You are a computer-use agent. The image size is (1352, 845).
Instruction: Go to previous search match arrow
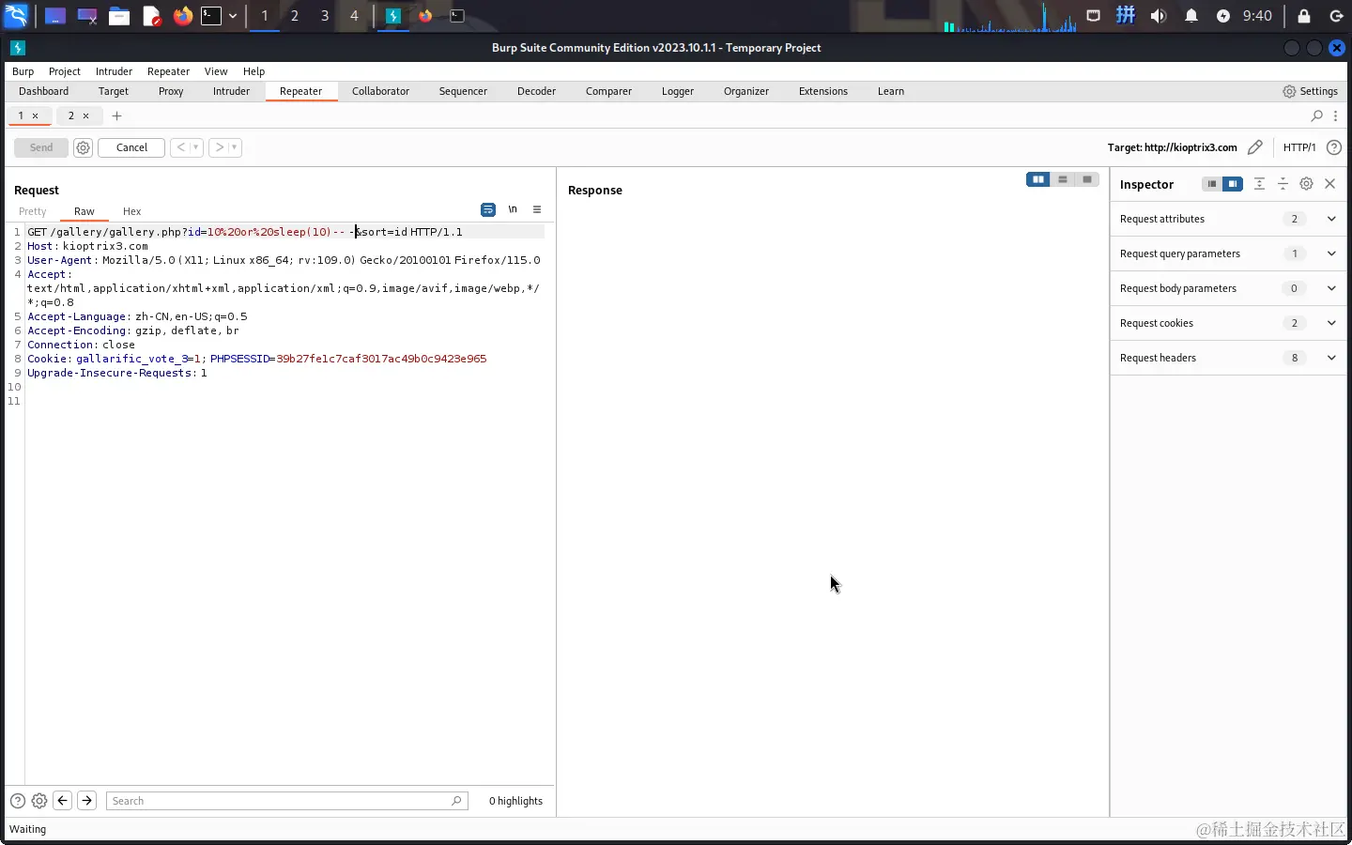click(63, 801)
